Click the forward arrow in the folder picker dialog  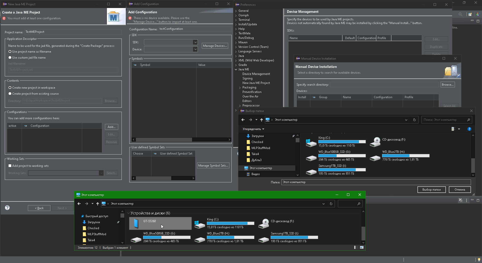click(x=250, y=120)
